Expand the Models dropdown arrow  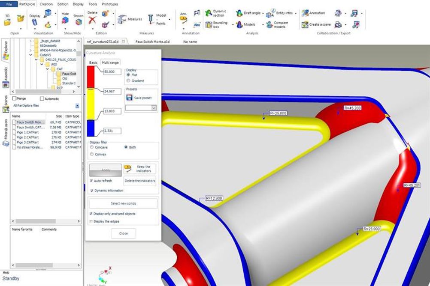(x=263, y=25)
